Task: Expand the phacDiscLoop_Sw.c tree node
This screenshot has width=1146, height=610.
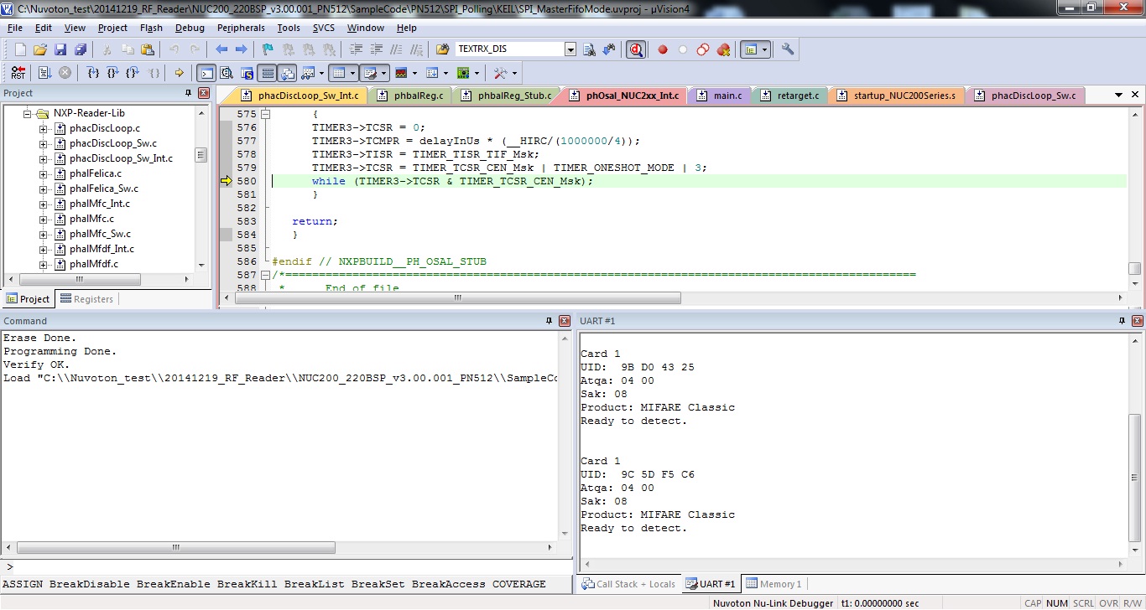Action: [x=44, y=143]
